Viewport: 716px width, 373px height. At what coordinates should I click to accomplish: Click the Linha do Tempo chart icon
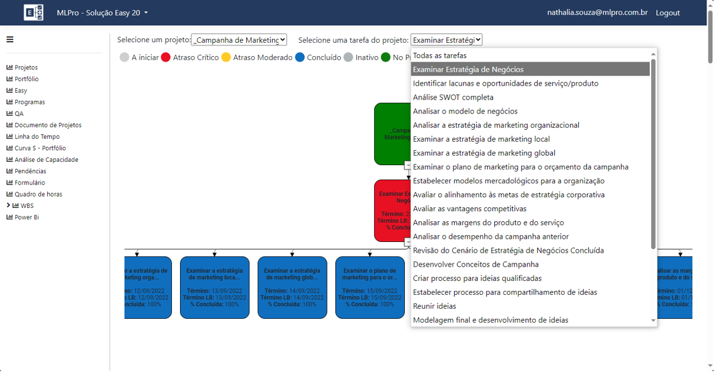click(9, 137)
